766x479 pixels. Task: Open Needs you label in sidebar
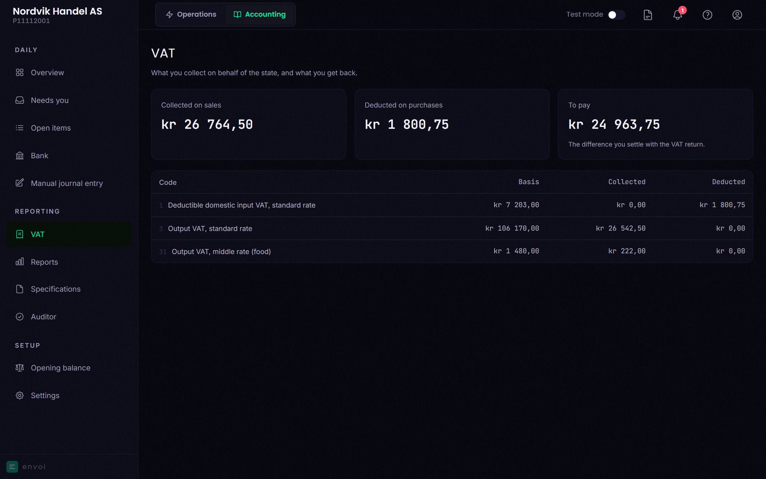[x=50, y=100]
